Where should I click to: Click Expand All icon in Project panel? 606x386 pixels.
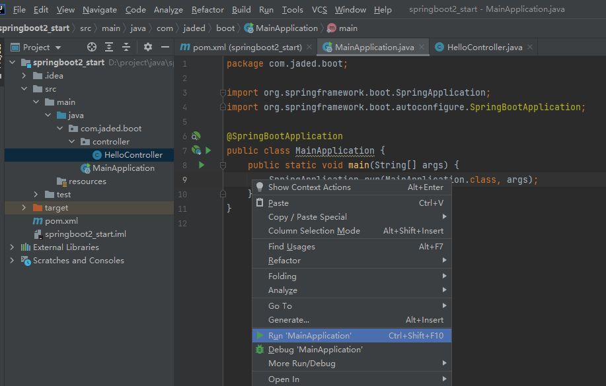(x=109, y=47)
